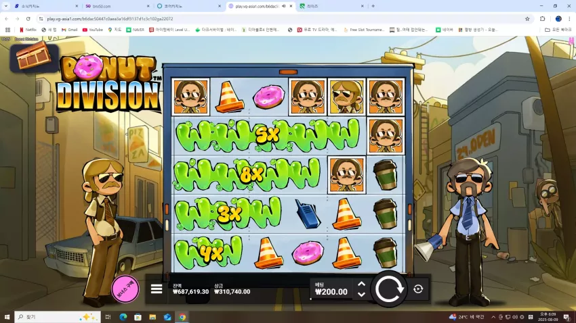Spin the reels with the circular arrow button
The width and height of the screenshot is (576, 323).
tap(389, 289)
